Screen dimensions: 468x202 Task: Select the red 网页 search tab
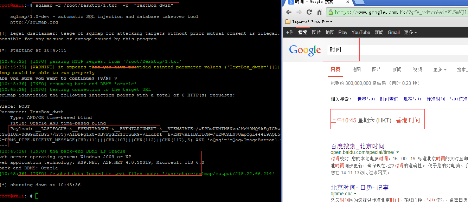coord(335,69)
